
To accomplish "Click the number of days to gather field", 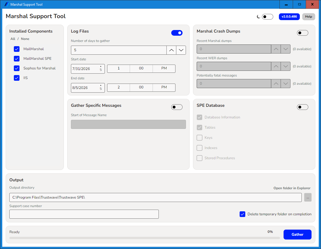I will point(119,50).
